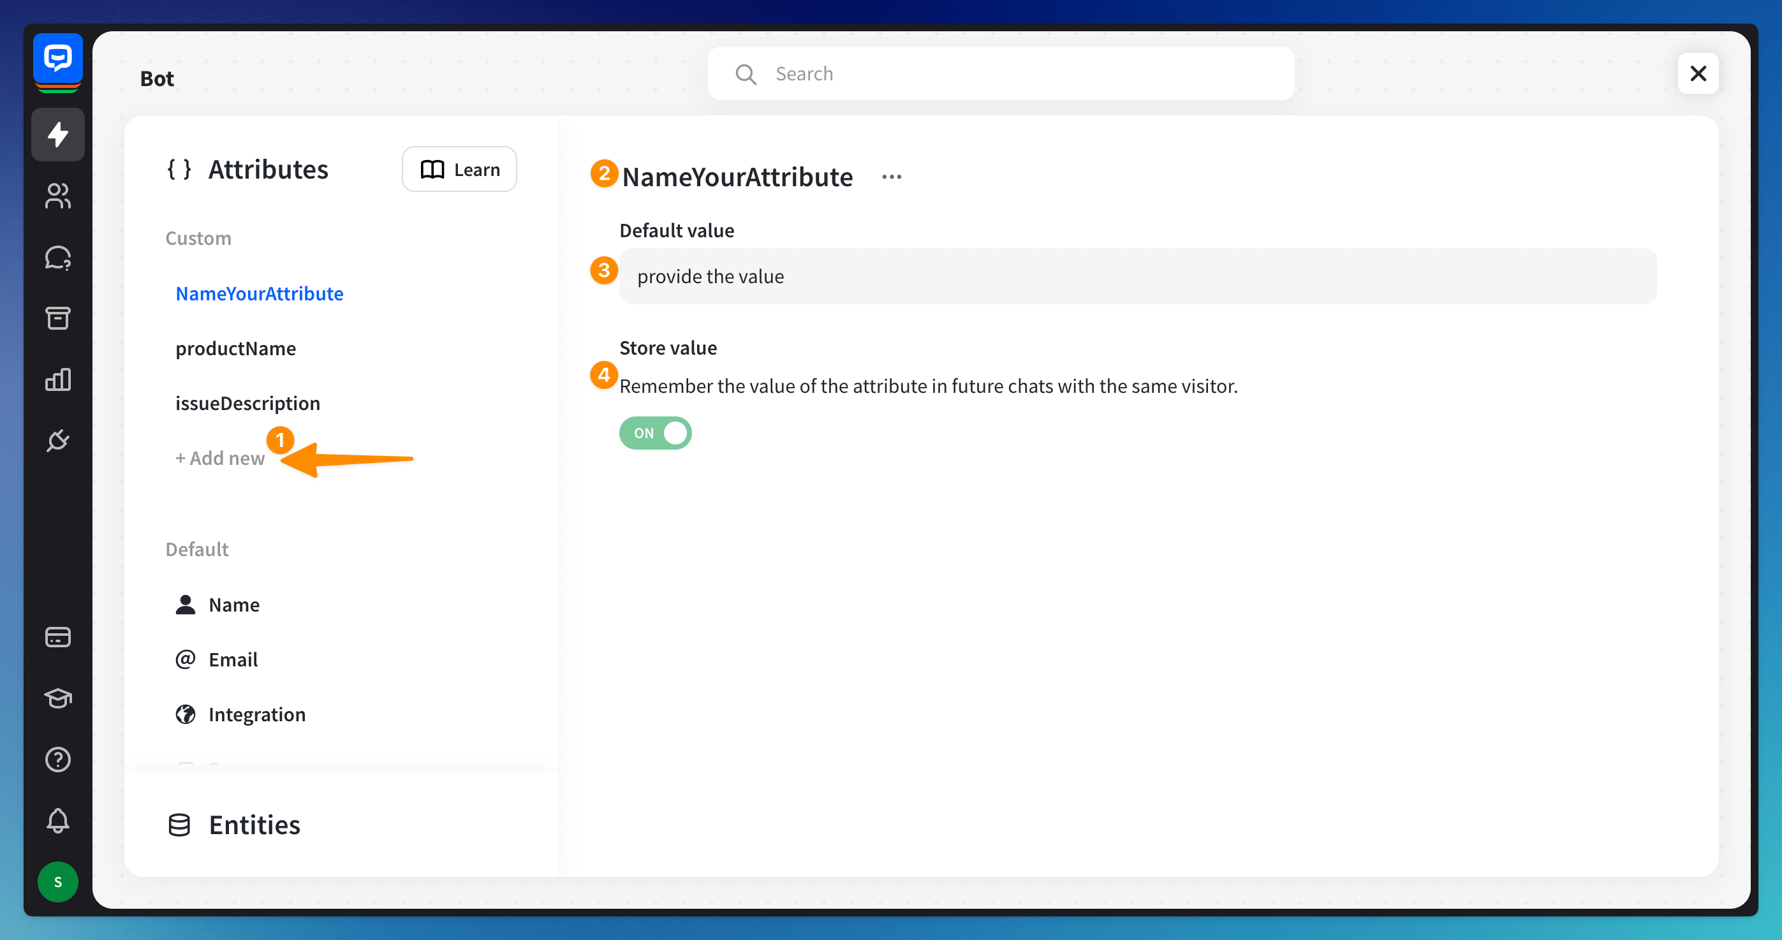The height and width of the screenshot is (940, 1782).
Task: Open the chats bubble icon in sidebar
Action: 57,257
